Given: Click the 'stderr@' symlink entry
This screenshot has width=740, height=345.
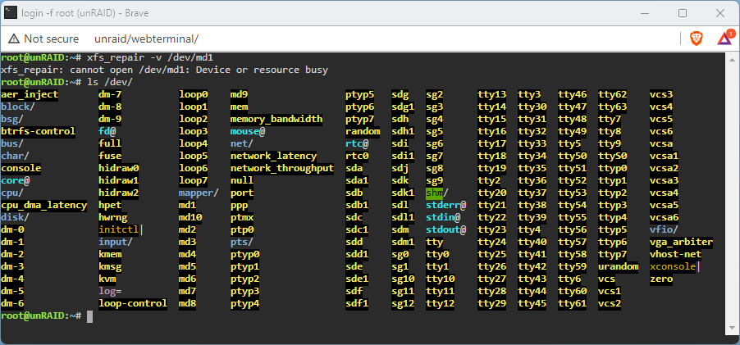Looking at the screenshot, I should pyautogui.click(x=446, y=205).
